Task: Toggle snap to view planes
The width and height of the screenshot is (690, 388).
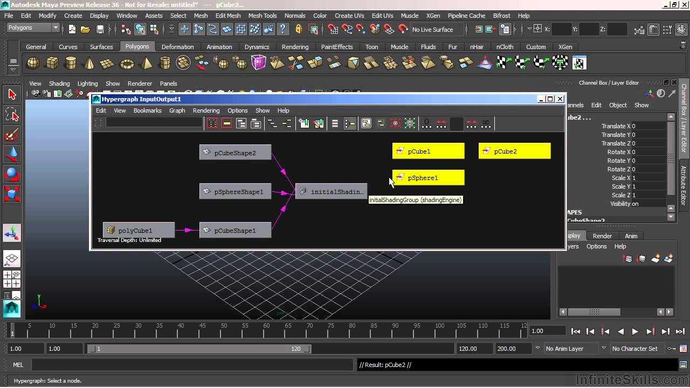Action: [389, 29]
